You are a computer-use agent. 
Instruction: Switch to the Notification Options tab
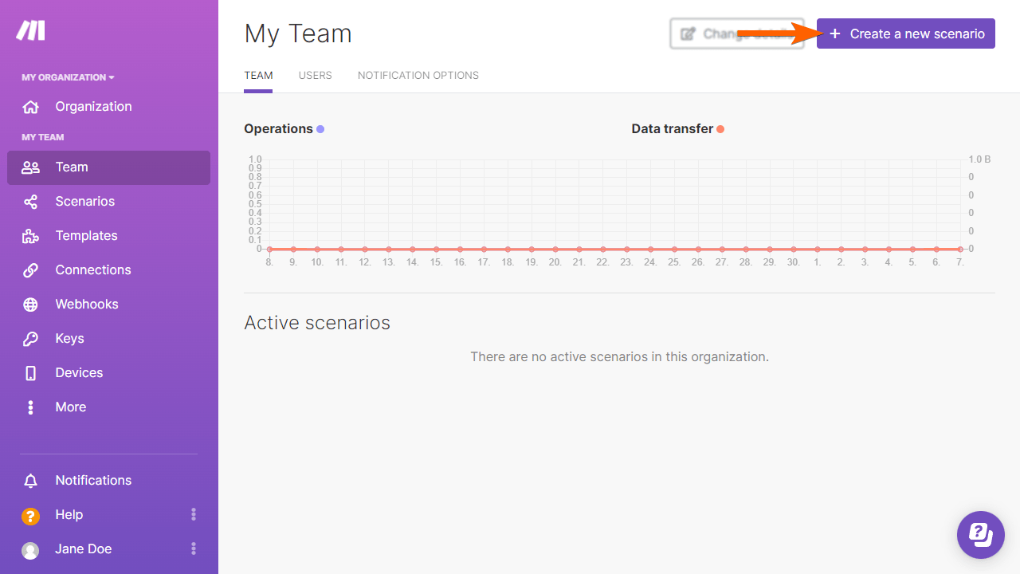coord(418,76)
